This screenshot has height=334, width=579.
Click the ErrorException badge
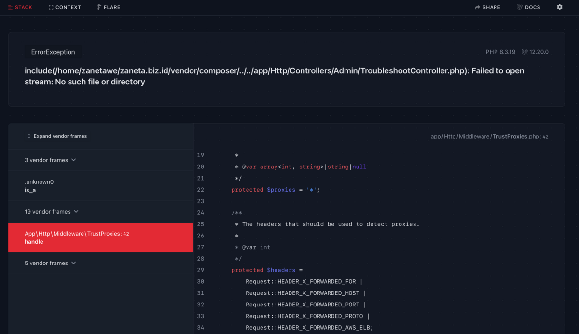click(x=53, y=52)
